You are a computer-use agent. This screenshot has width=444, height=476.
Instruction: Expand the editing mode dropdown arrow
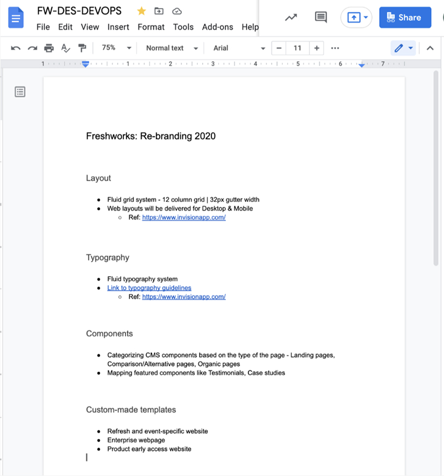[x=410, y=48]
